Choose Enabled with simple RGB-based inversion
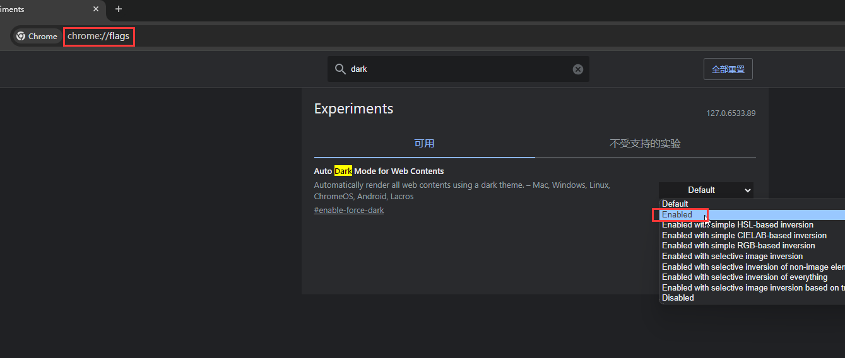 click(738, 246)
